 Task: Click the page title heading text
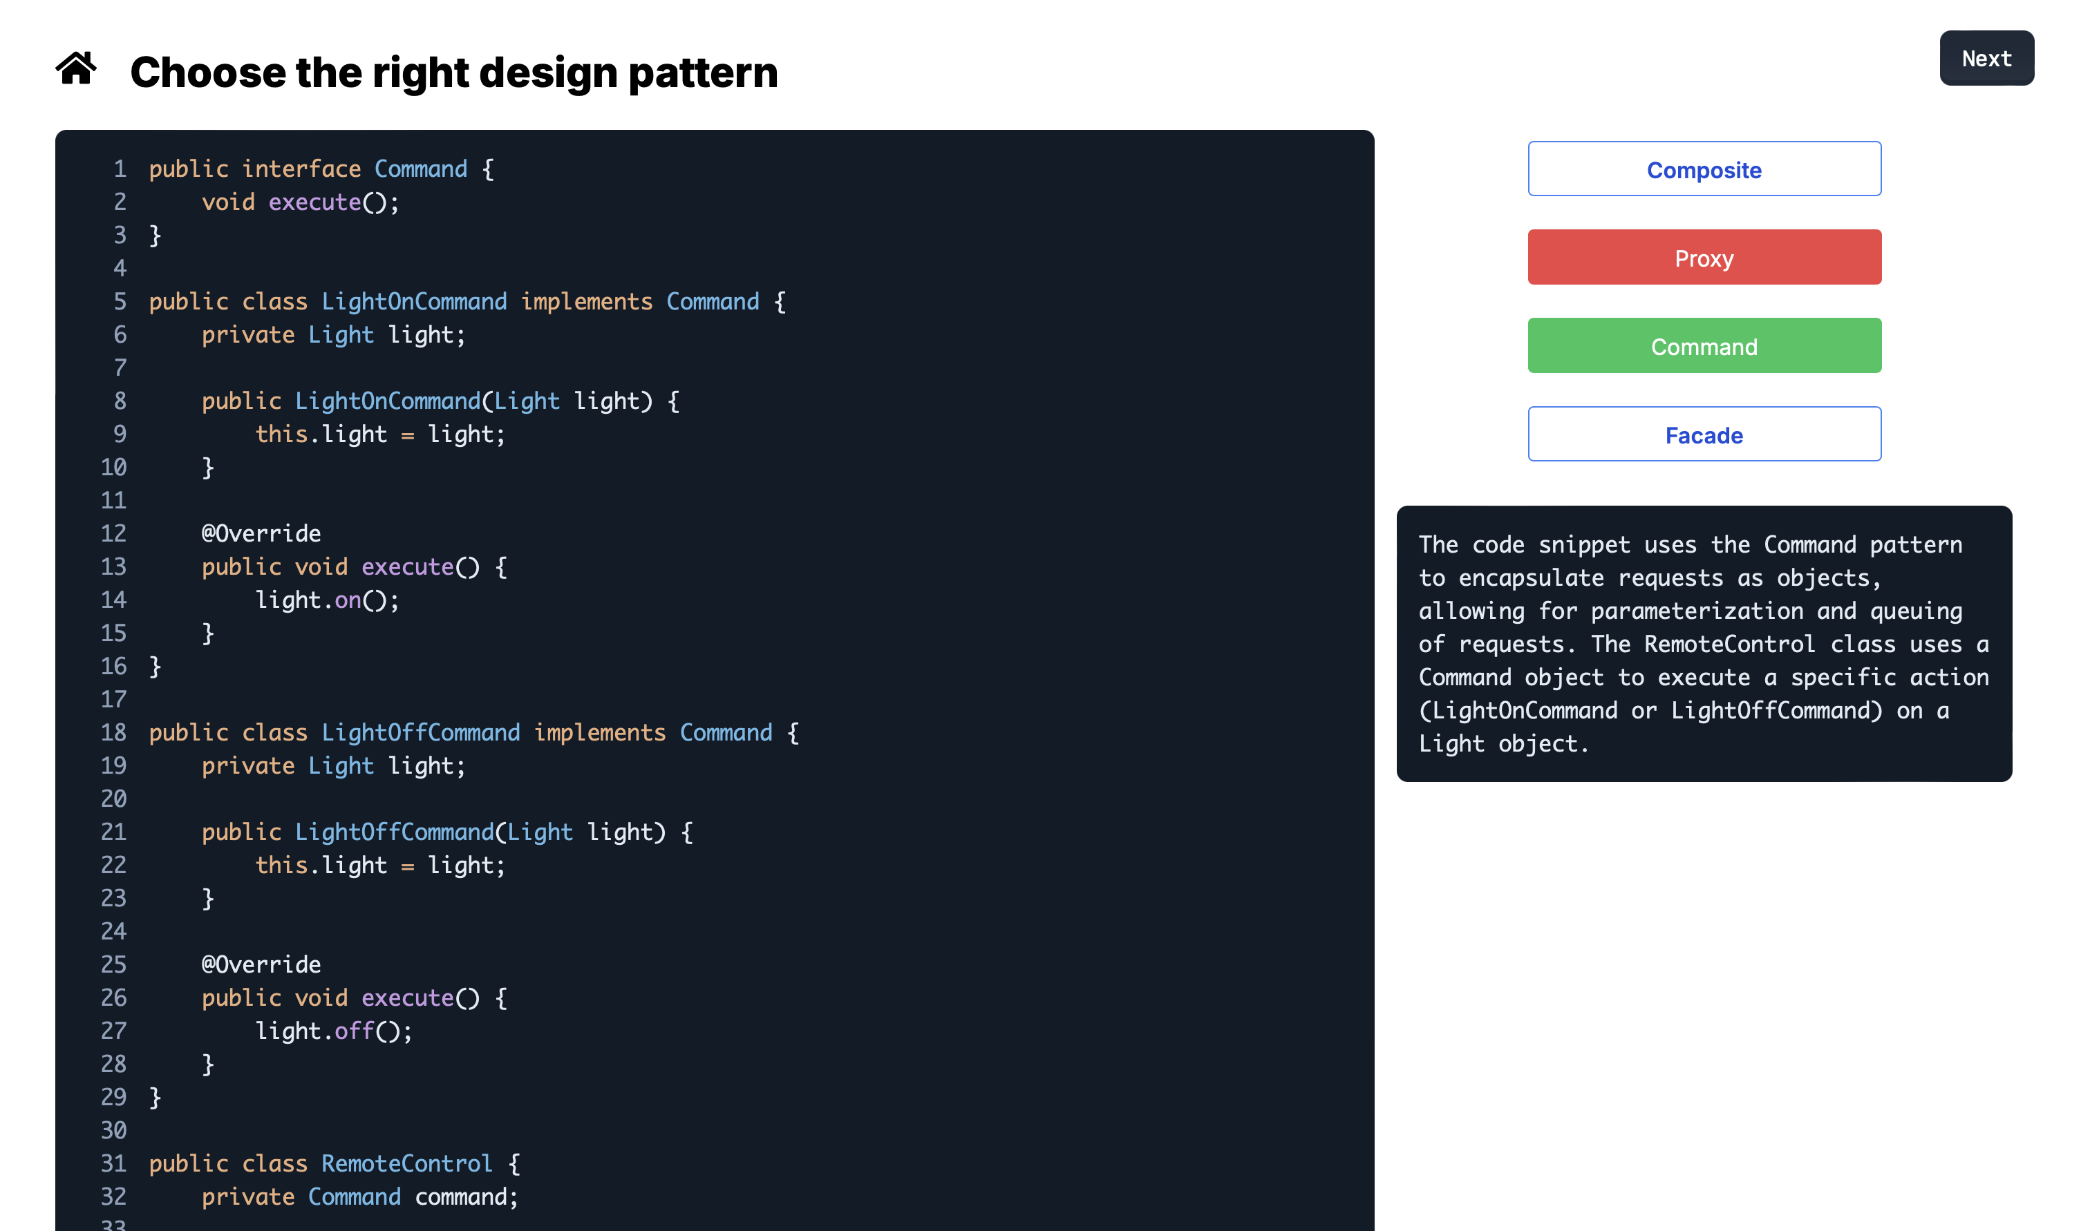click(454, 72)
